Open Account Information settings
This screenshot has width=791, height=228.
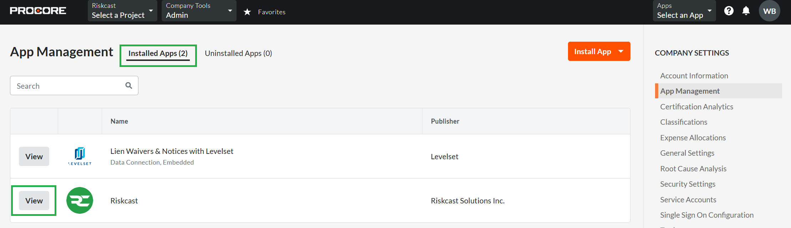pyautogui.click(x=694, y=76)
